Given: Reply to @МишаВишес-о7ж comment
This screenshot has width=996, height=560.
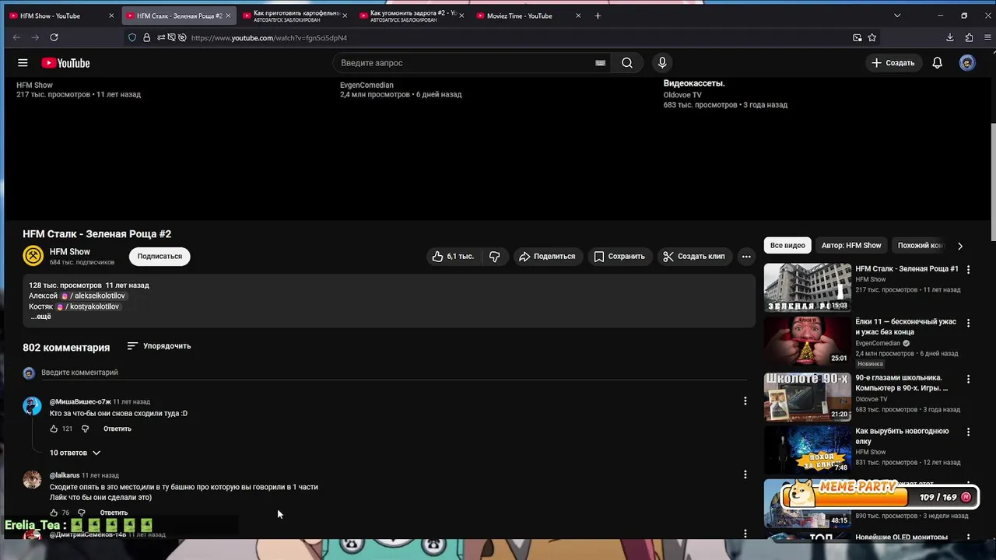Looking at the screenshot, I should (x=117, y=429).
